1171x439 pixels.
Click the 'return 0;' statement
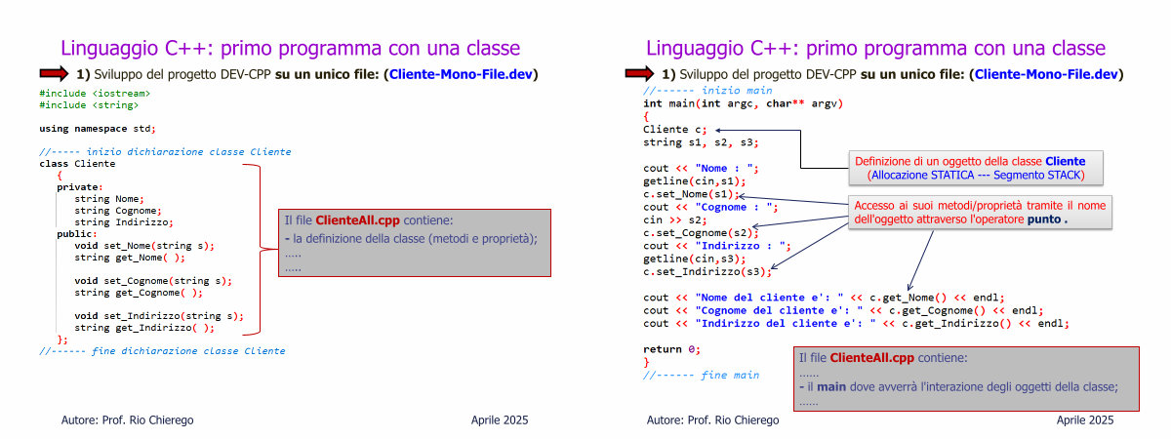[x=672, y=348]
